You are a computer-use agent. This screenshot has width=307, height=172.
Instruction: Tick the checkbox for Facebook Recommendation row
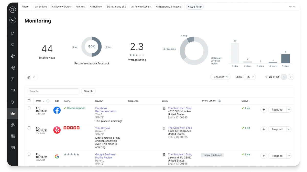point(29,108)
